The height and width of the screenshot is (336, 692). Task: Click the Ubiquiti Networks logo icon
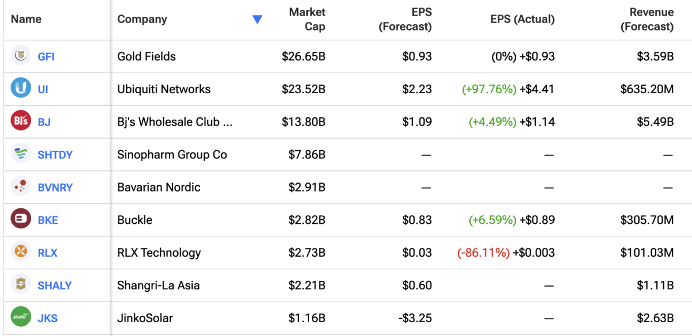pos(21,89)
